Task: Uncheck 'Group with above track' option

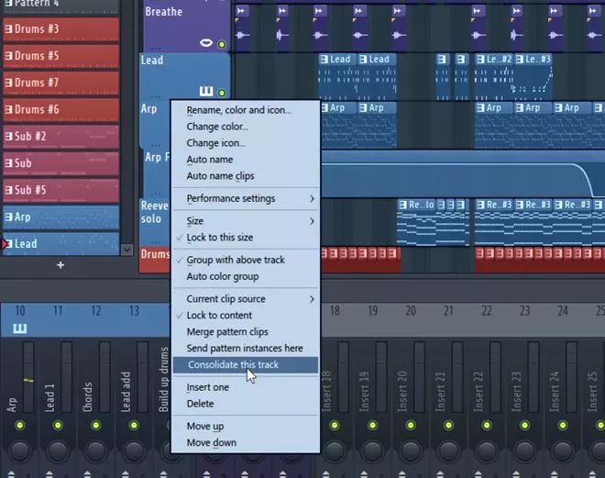Action: coord(235,260)
